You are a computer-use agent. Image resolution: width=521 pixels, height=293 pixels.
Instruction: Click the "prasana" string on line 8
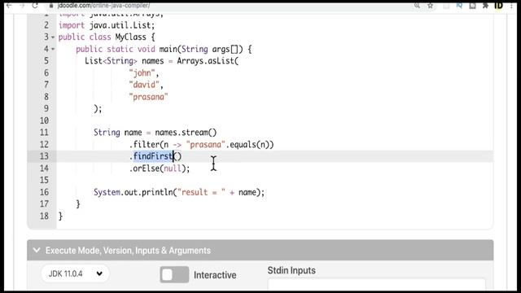[x=148, y=97]
